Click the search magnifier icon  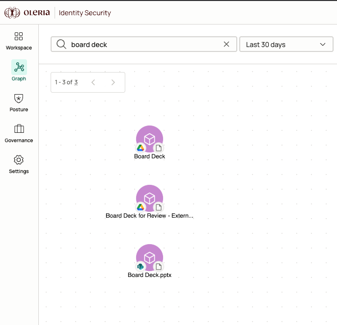click(x=61, y=44)
